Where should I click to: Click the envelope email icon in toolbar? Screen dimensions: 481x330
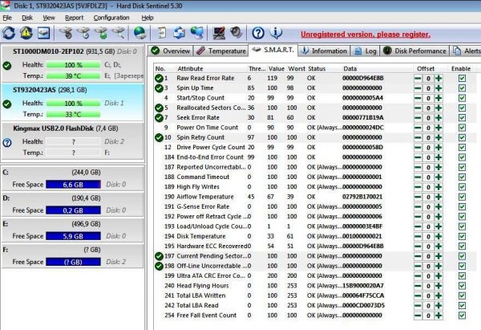click(43, 33)
